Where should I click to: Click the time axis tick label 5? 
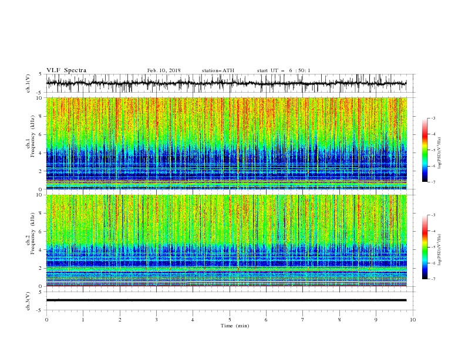pyautogui.click(x=230, y=320)
